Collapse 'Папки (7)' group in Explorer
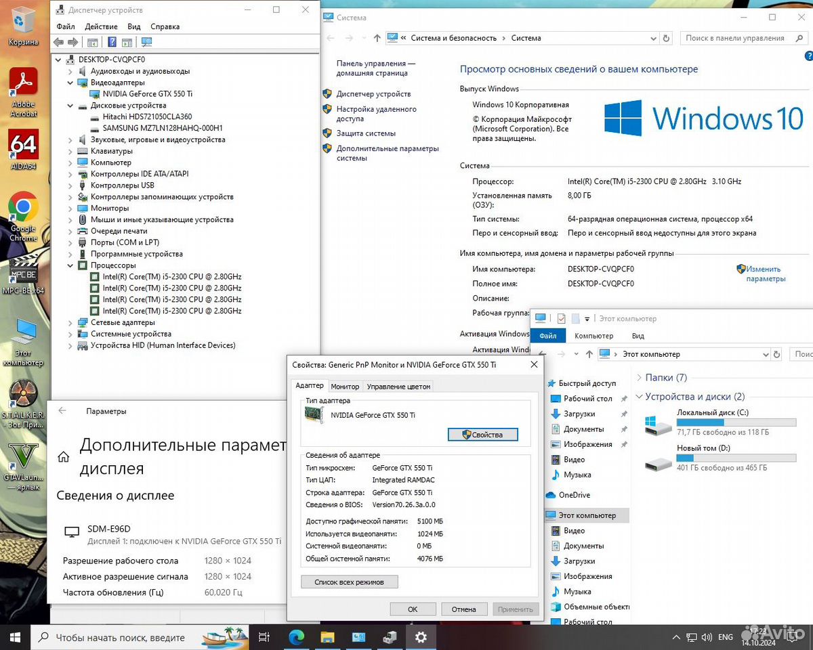 (x=638, y=378)
